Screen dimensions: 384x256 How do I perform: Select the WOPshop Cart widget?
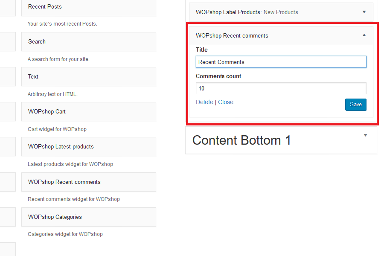88,112
